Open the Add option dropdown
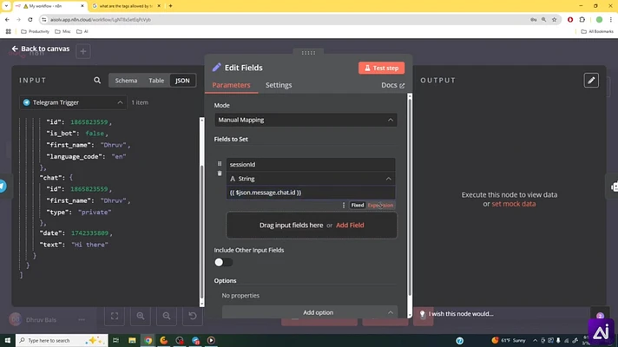 point(310,312)
